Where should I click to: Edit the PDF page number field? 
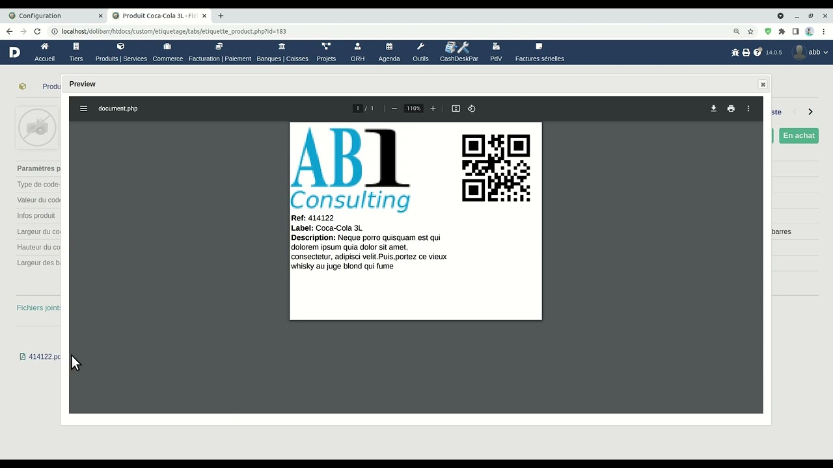(x=357, y=109)
